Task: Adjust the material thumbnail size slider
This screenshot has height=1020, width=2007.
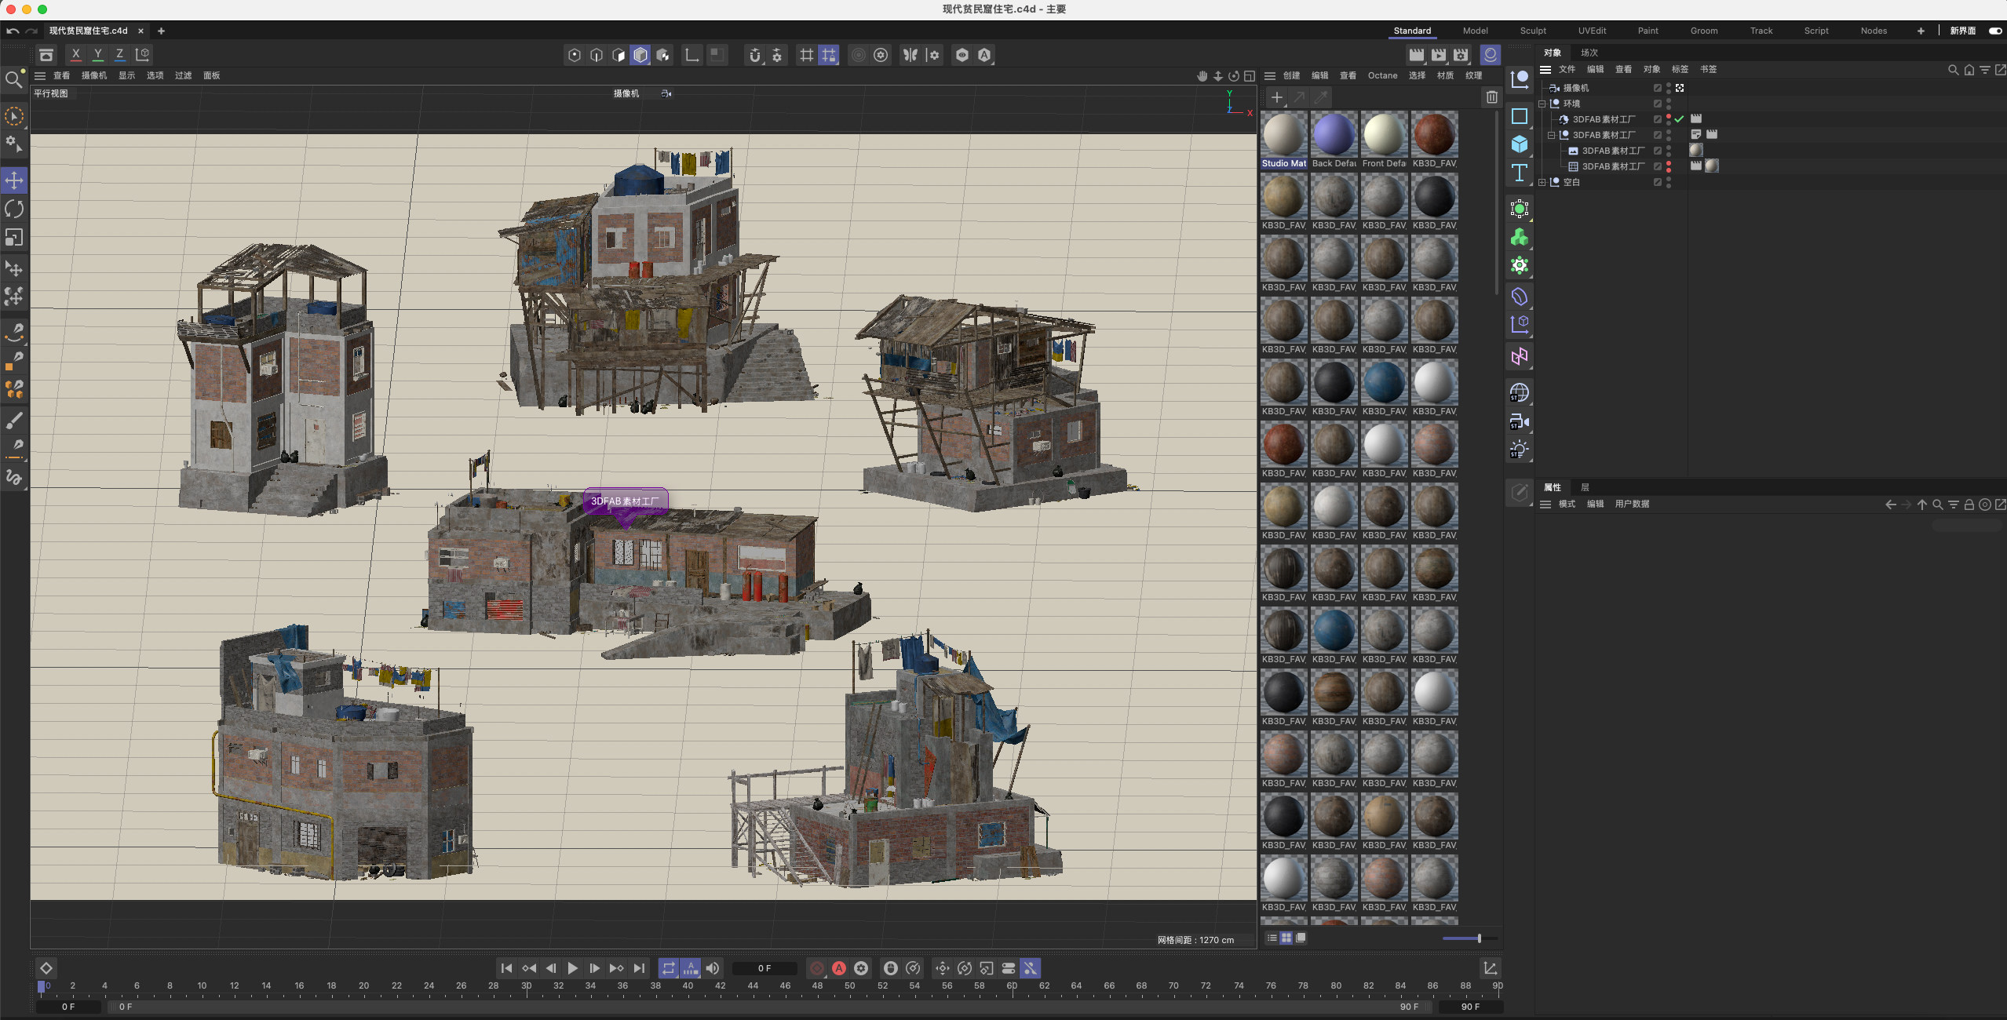Action: click(1479, 938)
